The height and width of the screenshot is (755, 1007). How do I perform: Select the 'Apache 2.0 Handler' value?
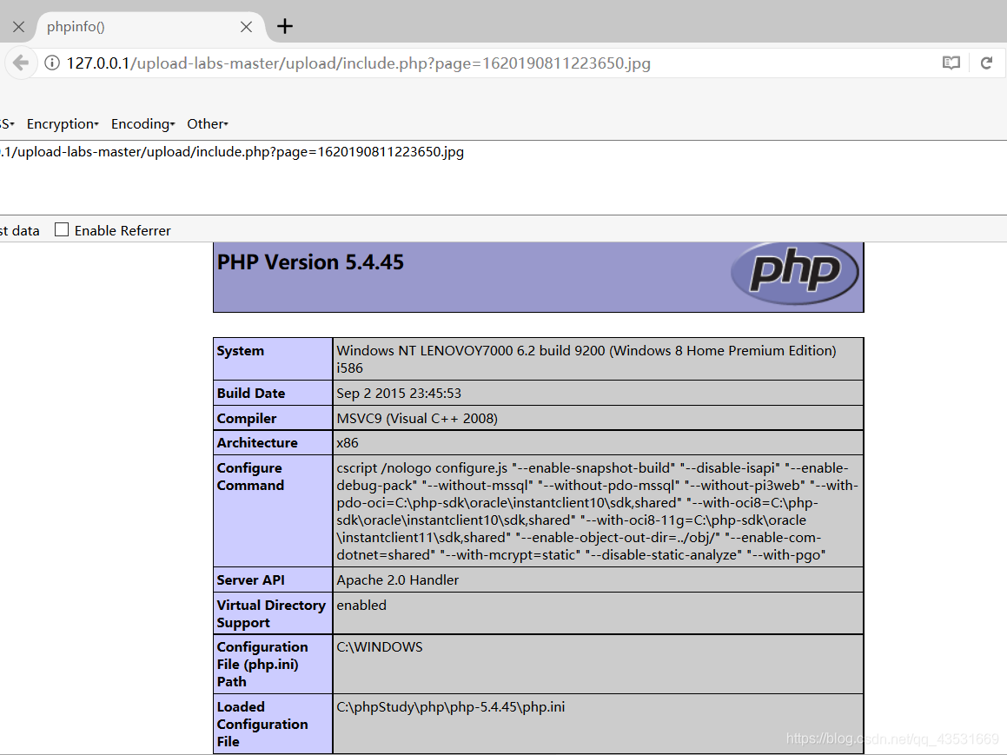pyautogui.click(x=398, y=579)
